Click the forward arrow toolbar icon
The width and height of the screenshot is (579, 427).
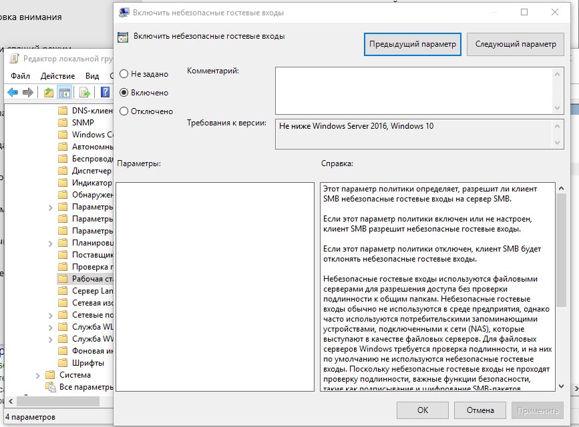point(28,92)
